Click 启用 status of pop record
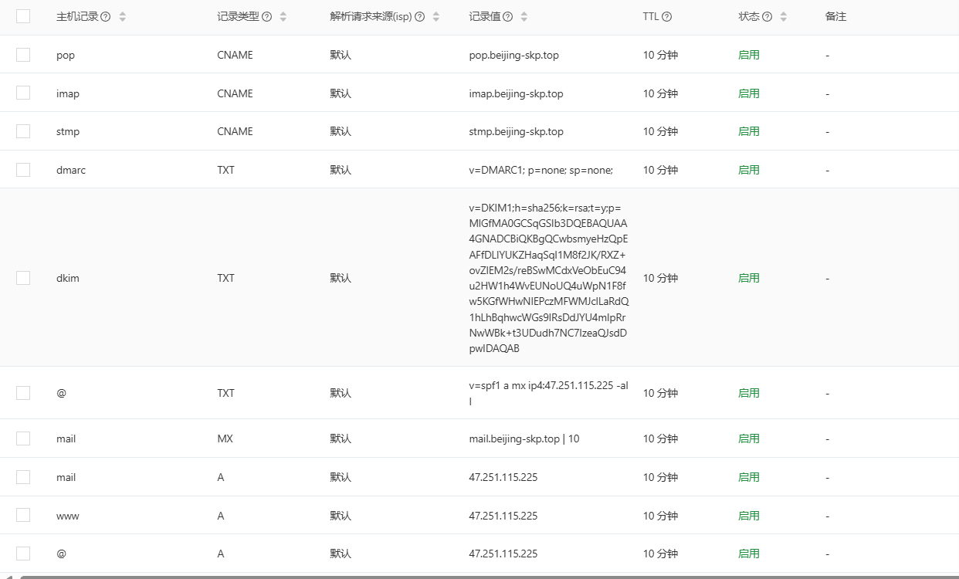The image size is (959, 579). tap(749, 55)
